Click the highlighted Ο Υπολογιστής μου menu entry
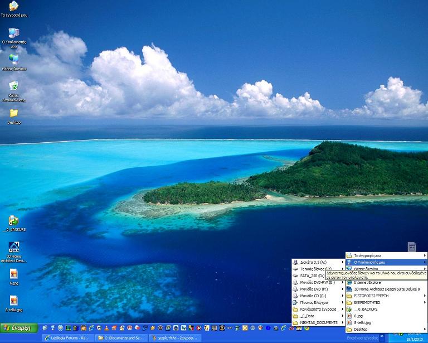Viewport: 428px width, 343px height. pyautogui.click(x=387, y=262)
